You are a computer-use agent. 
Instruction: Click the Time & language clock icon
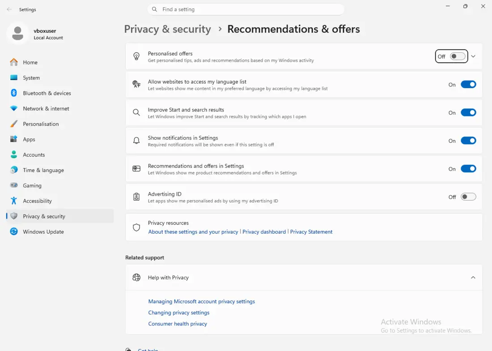(x=14, y=170)
